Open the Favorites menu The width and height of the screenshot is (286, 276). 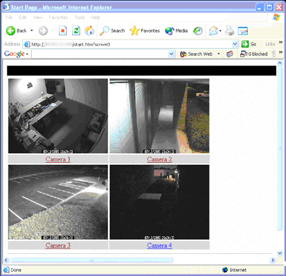click(58, 18)
